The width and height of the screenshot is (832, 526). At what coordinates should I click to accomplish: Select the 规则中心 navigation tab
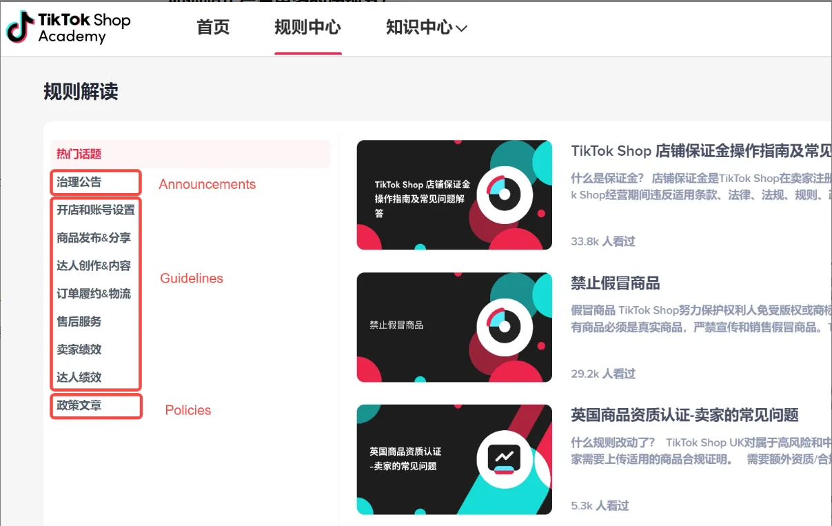[x=307, y=28]
